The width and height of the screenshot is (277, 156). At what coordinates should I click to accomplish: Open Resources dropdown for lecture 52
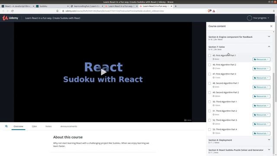[x=261, y=124]
